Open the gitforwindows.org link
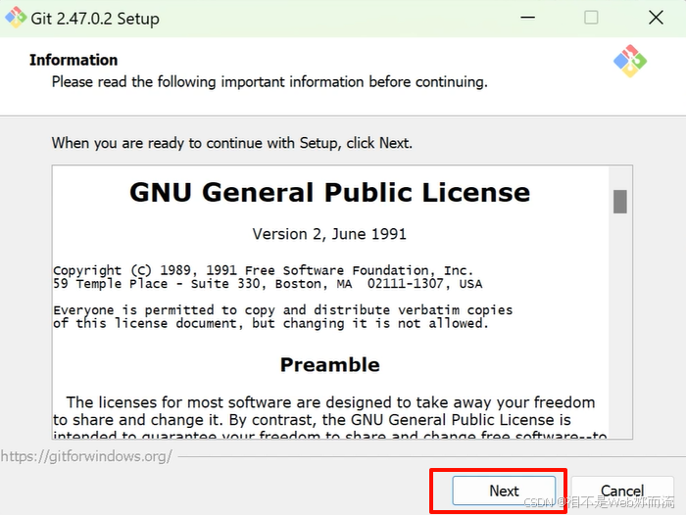Screen dimensions: 686x515 tap(86, 456)
